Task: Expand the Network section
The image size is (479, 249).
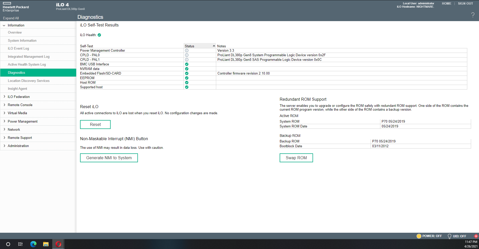Action: point(4,129)
